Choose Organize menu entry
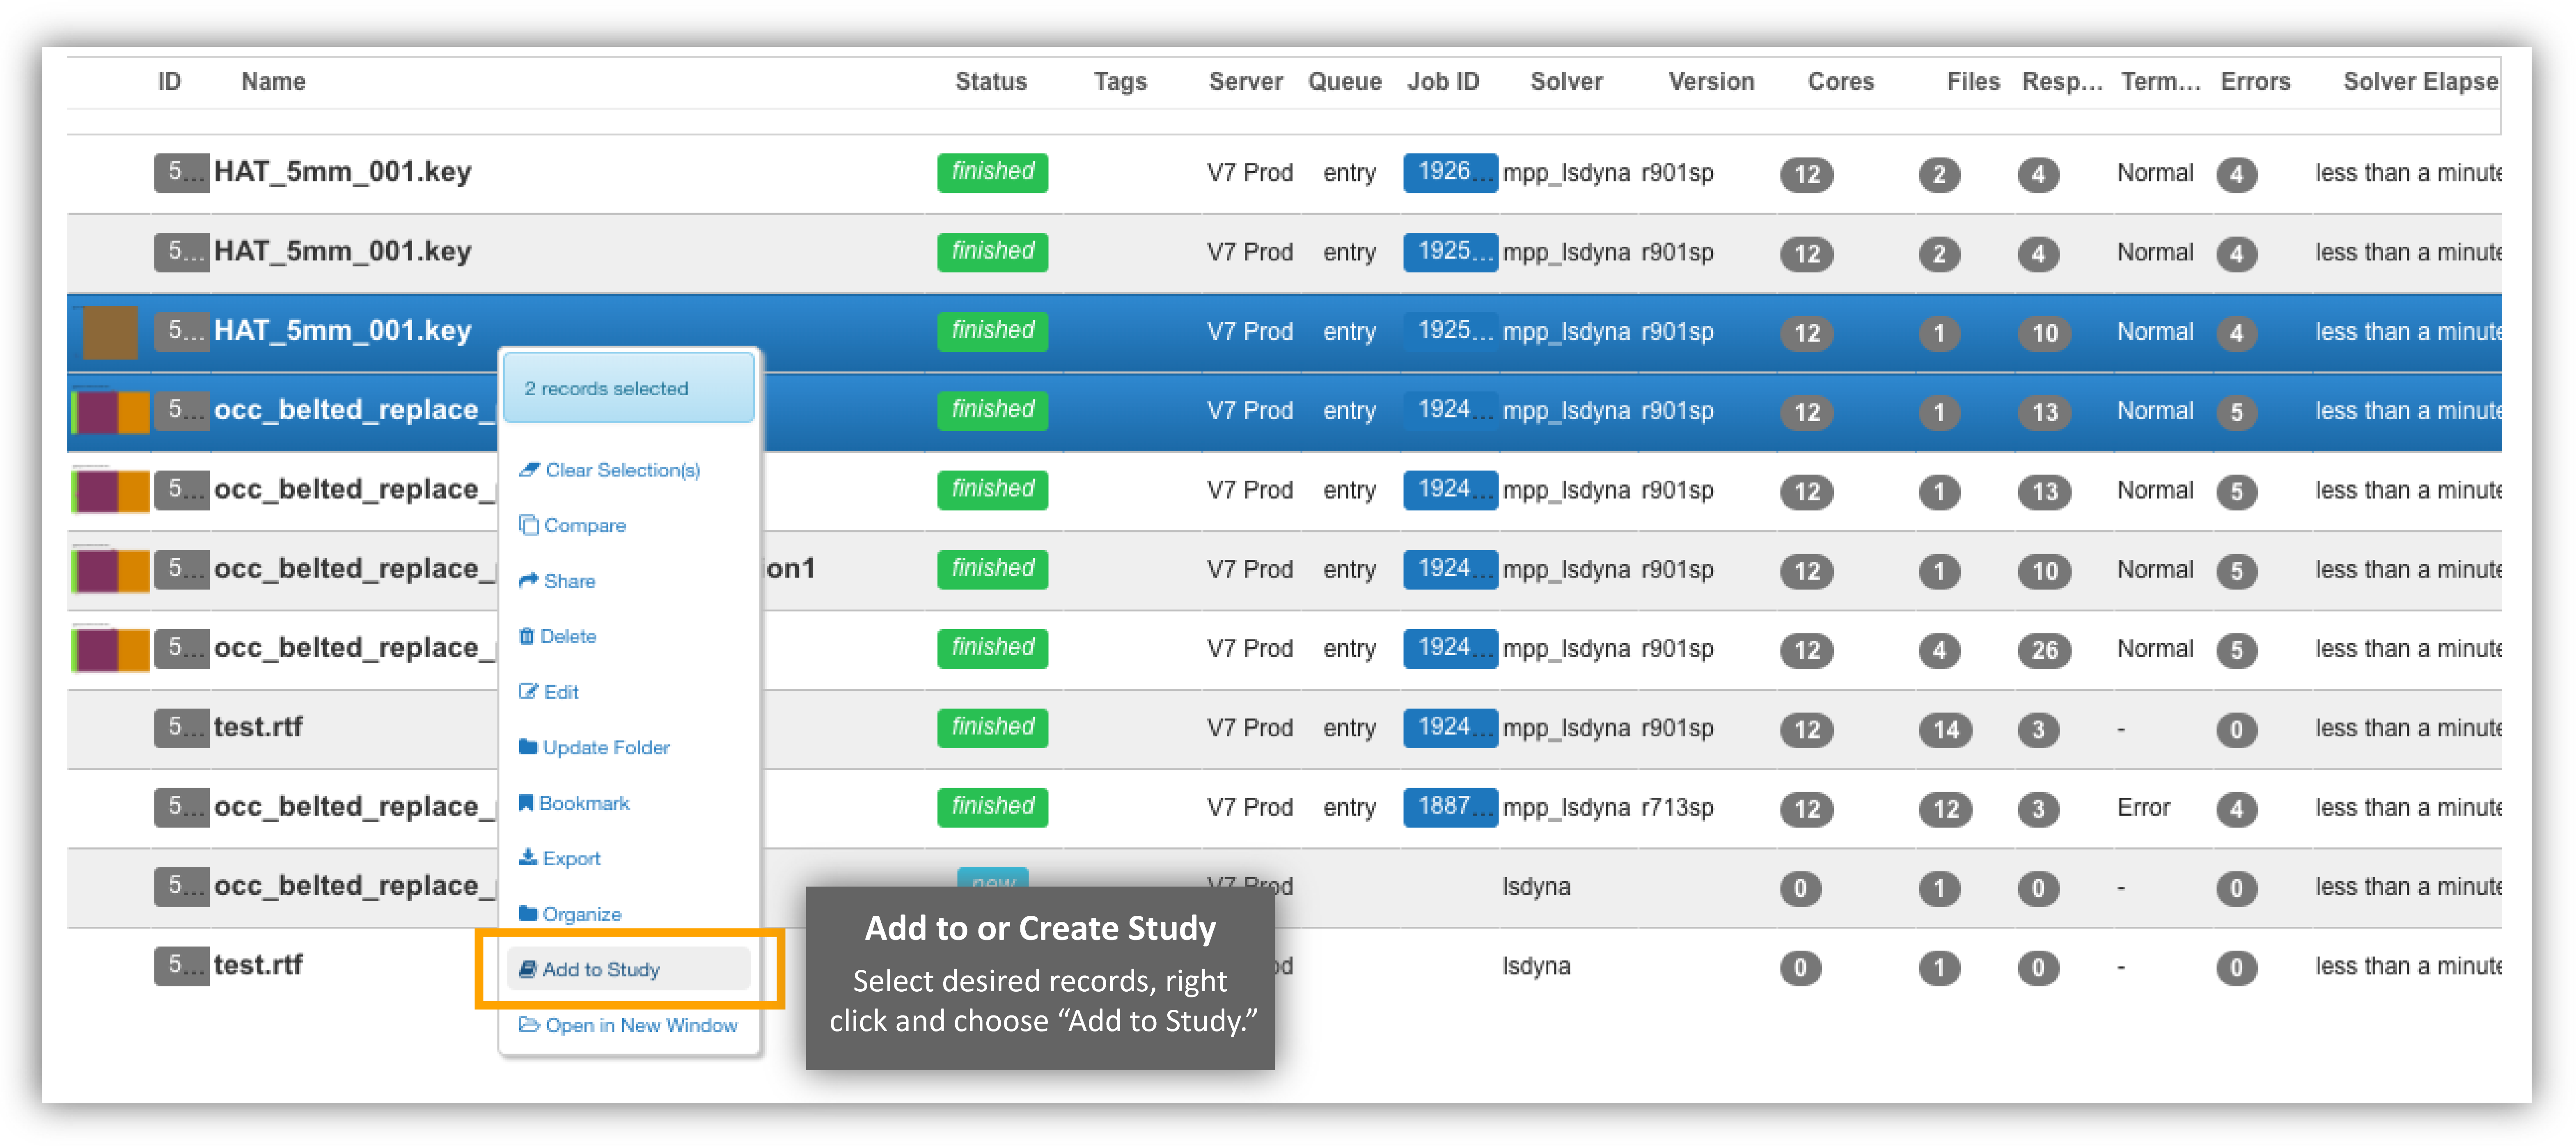 pos(582,914)
